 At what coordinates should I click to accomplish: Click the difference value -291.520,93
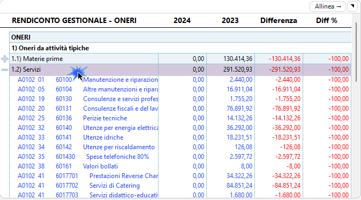[285, 70]
